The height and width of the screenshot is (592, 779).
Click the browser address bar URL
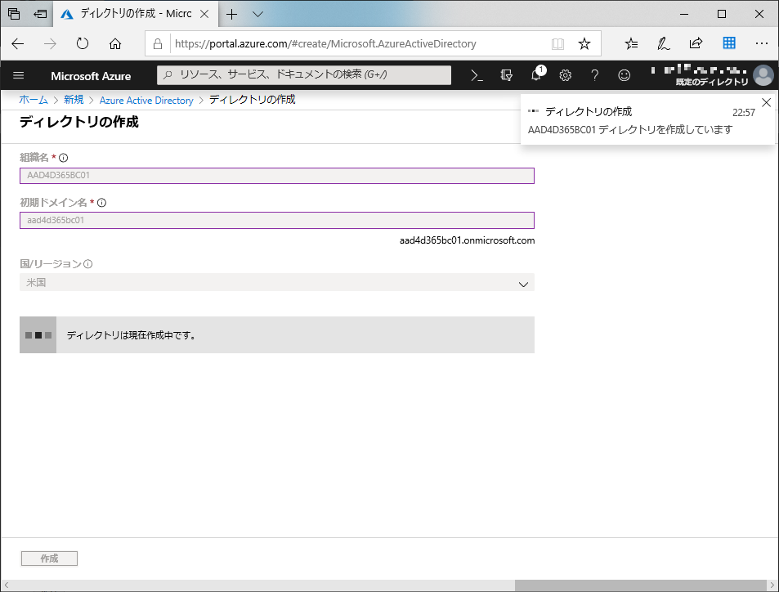pyautogui.click(x=325, y=43)
